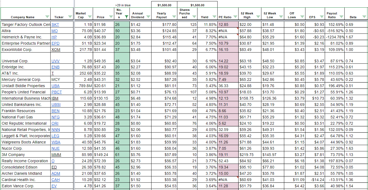Expand the Yield column filter dropdown

click(x=214, y=17)
